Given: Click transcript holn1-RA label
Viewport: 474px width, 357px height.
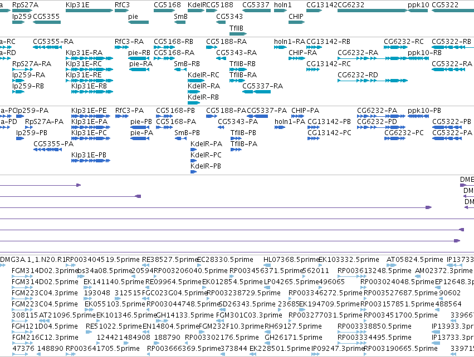Looking at the screenshot, I should click(x=290, y=41).
